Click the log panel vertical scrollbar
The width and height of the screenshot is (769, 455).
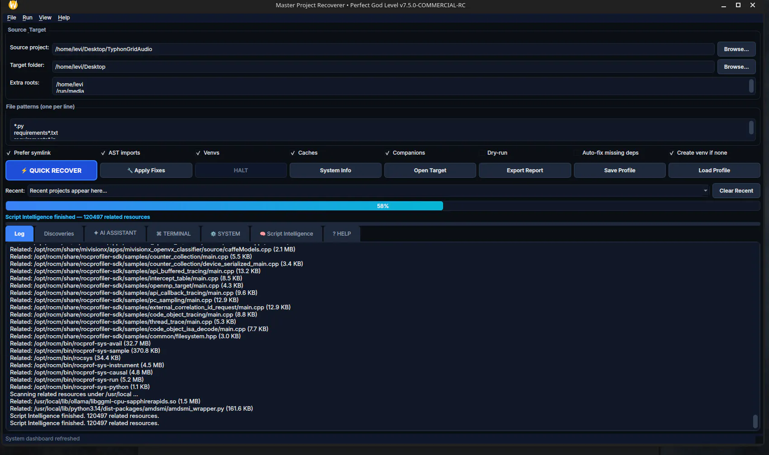(x=755, y=421)
